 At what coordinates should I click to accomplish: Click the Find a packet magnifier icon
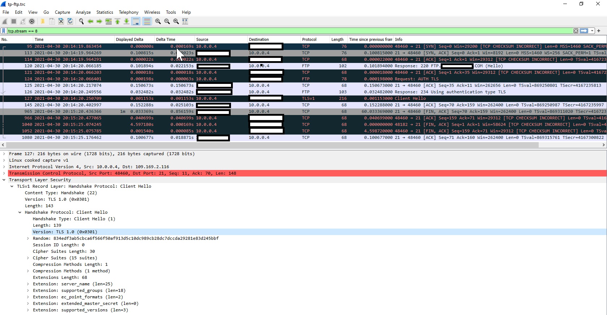(81, 22)
